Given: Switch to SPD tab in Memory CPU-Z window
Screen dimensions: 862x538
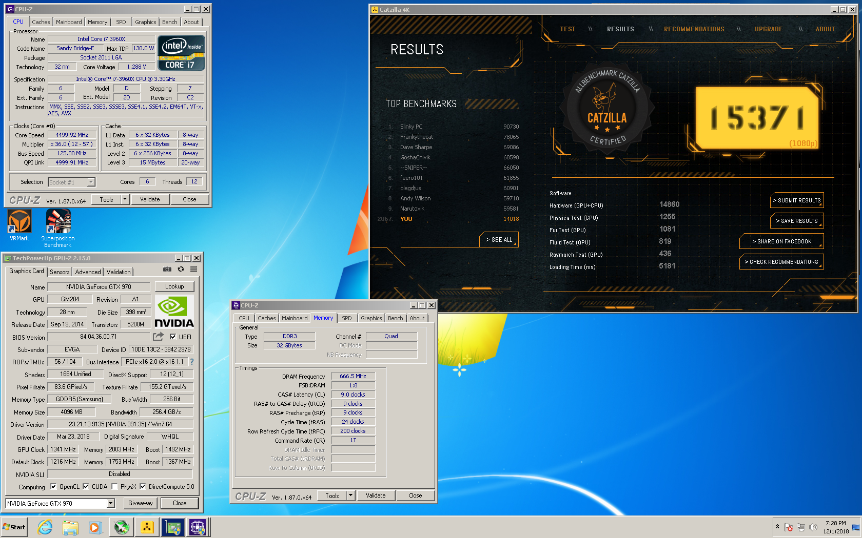Looking at the screenshot, I should coord(347,318).
